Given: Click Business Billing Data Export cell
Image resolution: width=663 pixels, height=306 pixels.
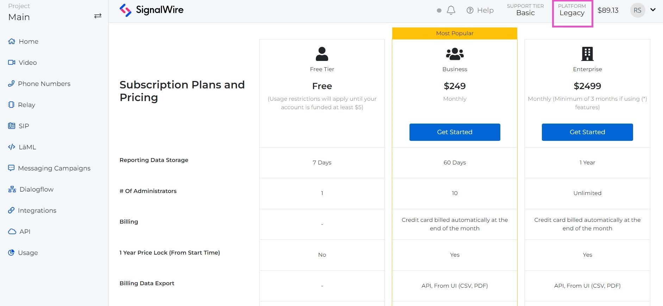Looking at the screenshot, I should point(455,286).
